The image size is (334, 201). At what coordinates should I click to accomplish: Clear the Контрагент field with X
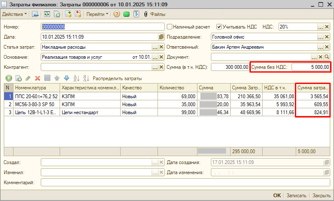161,67
